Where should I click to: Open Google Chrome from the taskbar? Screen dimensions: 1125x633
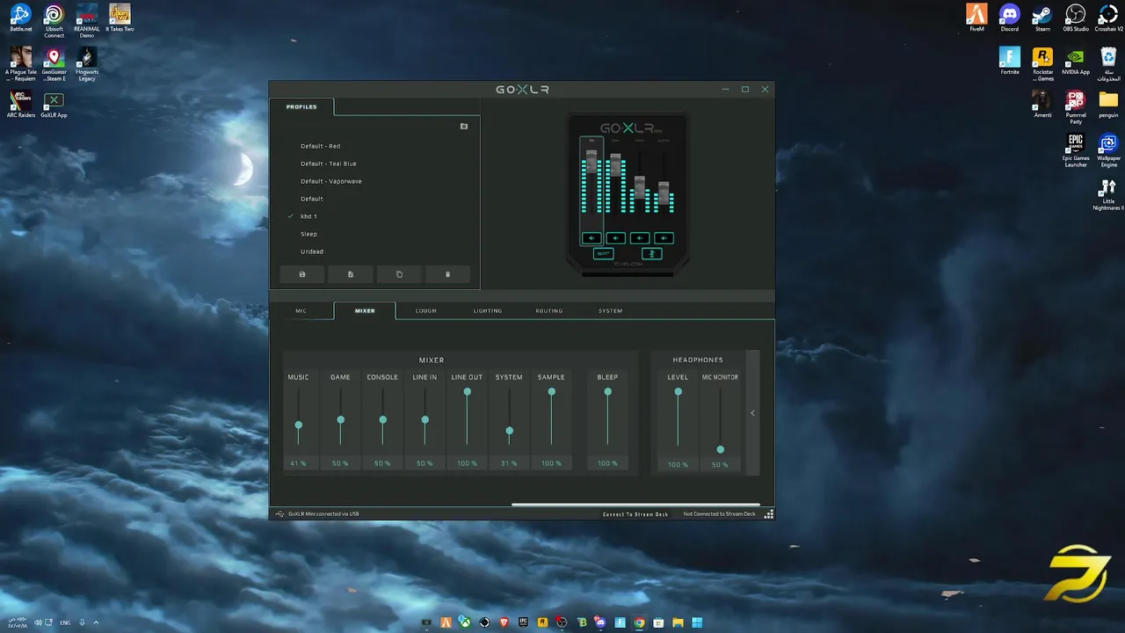click(x=639, y=622)
